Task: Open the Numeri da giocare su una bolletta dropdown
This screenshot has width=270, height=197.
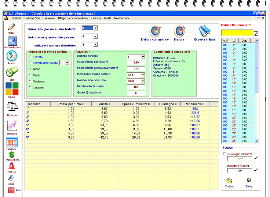Action: coord(96,28)
